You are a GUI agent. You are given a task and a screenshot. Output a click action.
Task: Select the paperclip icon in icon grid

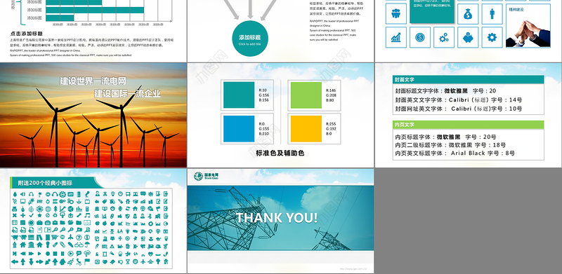(63, 245)
